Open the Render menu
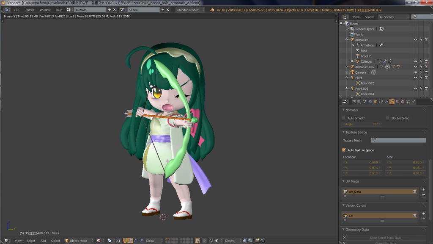The width and height of the screenshot is (433, 244). pos(29,9)
